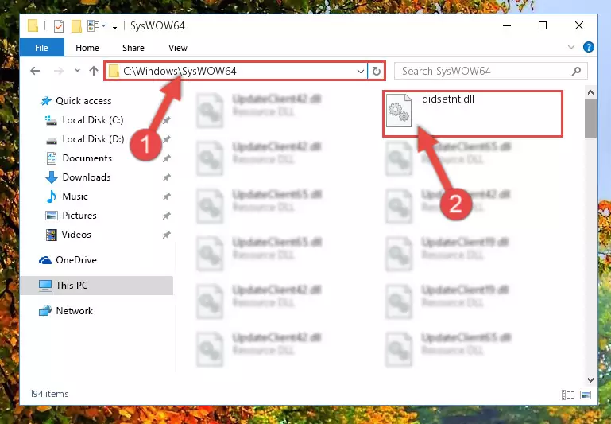Click the didsetnt.dll file name
This screenshot has height=424, width=611.
[x=448, y=99]
